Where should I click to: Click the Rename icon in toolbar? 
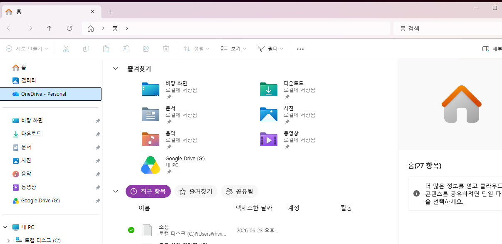coord(126,49)
